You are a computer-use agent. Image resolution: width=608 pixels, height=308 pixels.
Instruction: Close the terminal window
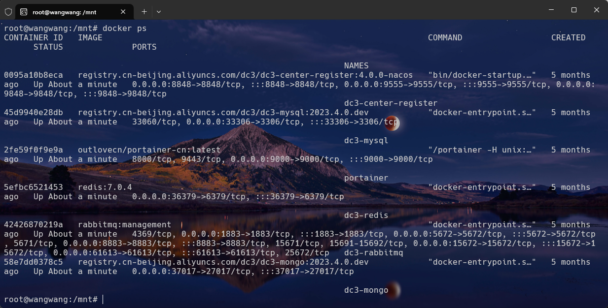pyautogui.click(x=596, y=10)
